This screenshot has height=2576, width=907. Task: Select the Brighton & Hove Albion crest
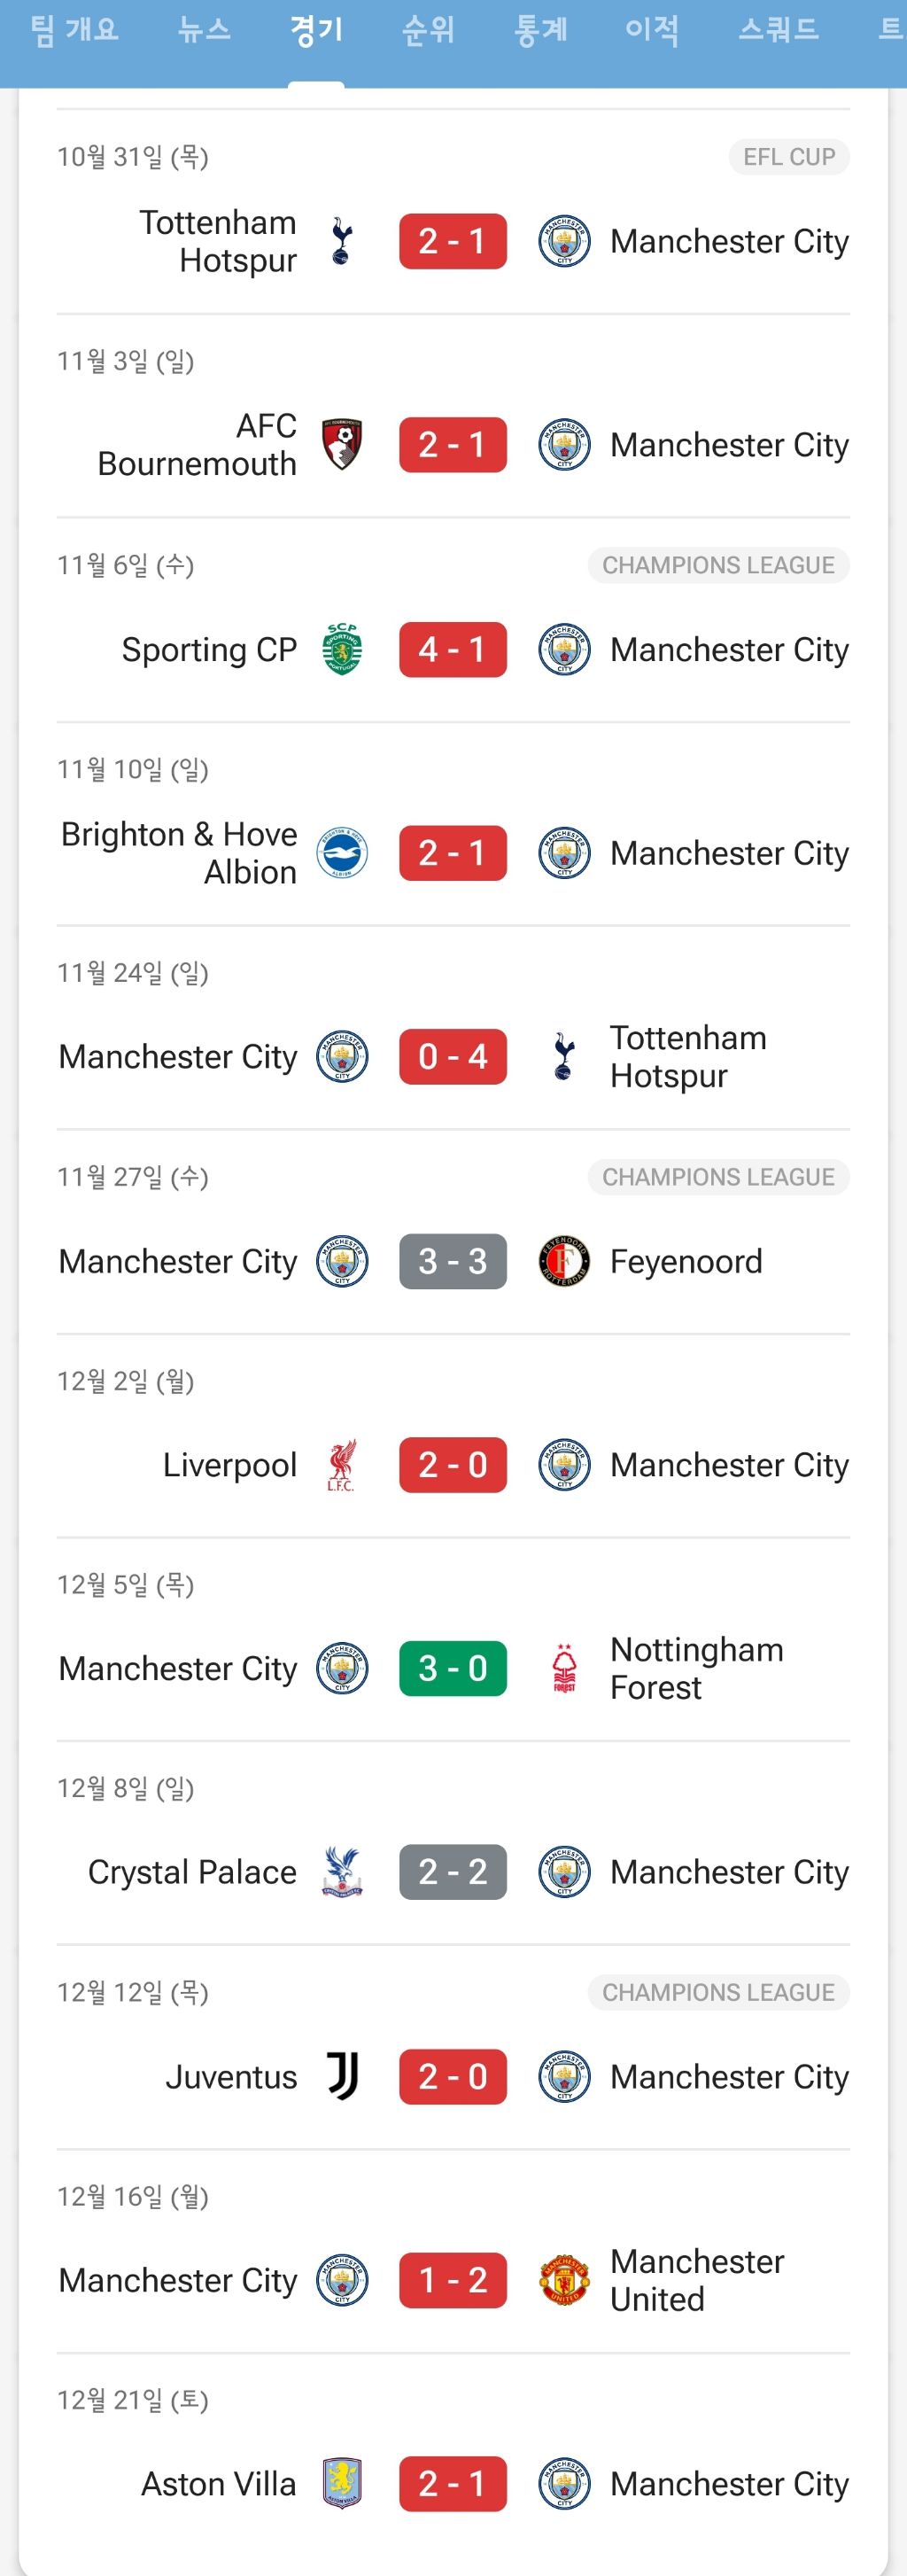pos(342,853)
